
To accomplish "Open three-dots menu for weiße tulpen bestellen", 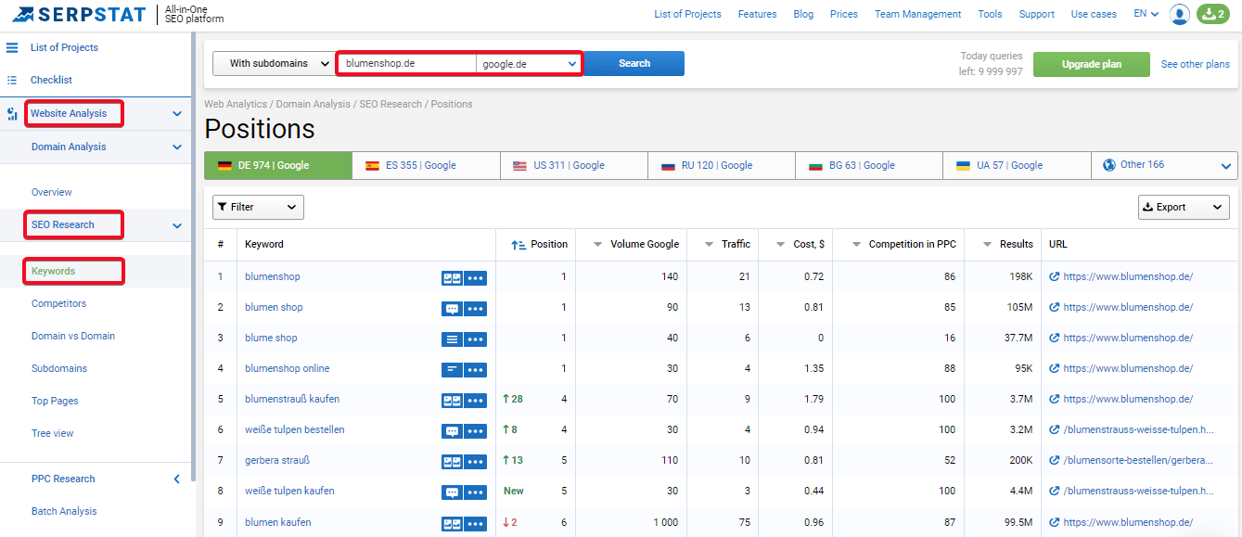I will pos(475,430).
